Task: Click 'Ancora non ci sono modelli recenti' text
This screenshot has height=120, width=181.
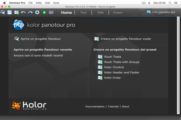Action: [38, 55]
